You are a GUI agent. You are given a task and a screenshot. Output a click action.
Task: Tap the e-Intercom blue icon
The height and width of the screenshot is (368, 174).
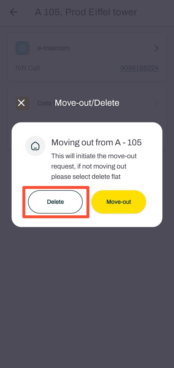click(23, 48)
